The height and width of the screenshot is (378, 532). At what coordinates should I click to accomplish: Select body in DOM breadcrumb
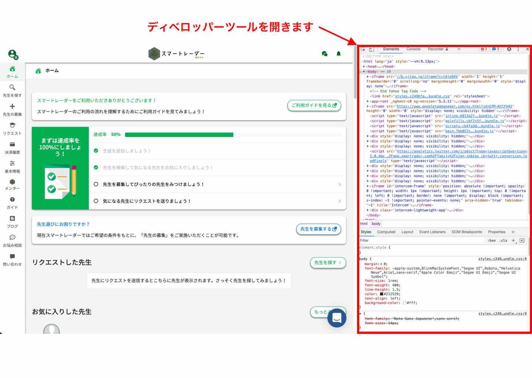[x=376, y=224]
